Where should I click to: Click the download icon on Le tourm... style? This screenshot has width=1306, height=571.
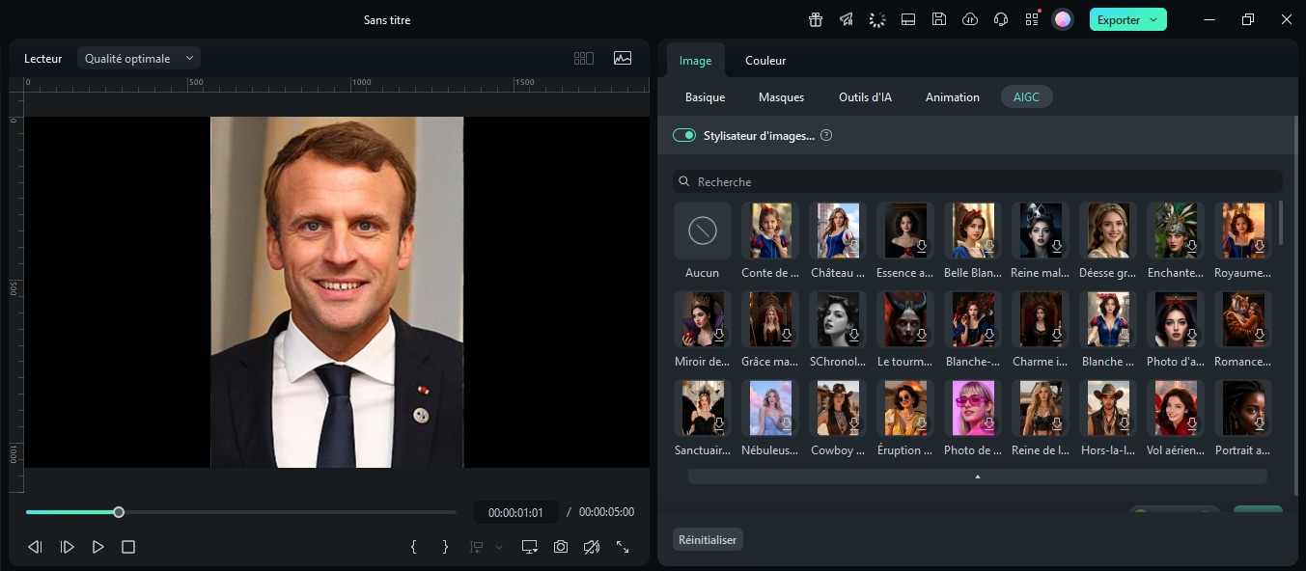pyautogui.click(x=922, y=336)
